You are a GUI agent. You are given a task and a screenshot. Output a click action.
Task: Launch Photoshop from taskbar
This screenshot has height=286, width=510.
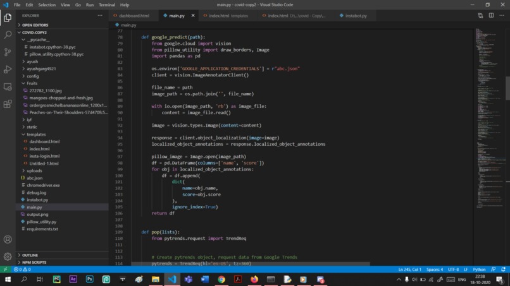[90, 280]
